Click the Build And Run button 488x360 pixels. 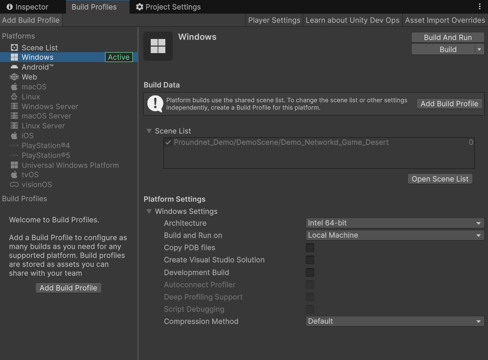[x=448, y=38]
